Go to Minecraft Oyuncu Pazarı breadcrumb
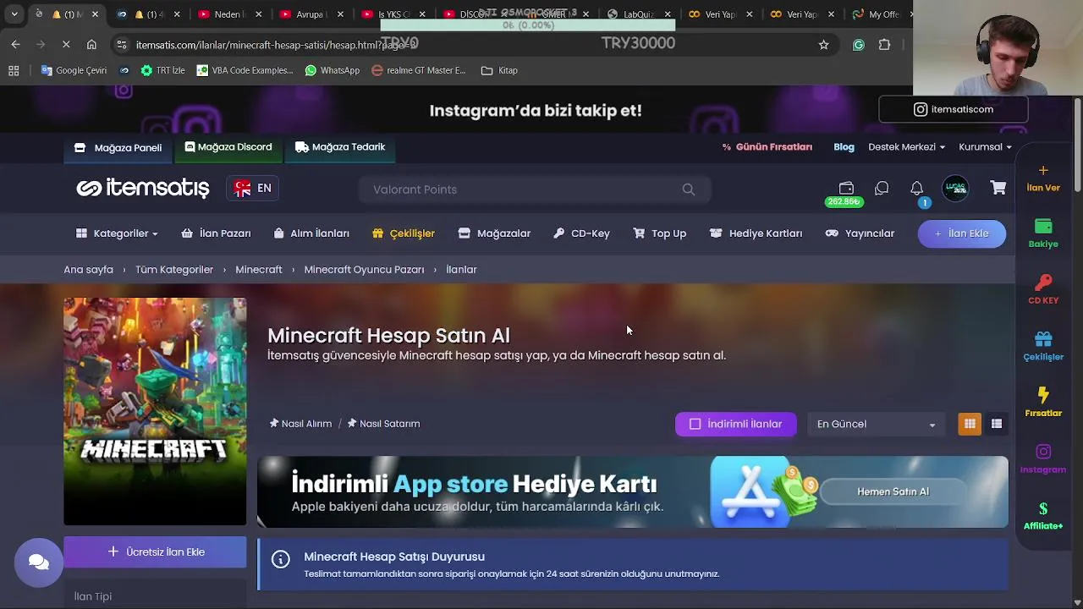Screen dimensions: 1083x609 click(364, 269)
